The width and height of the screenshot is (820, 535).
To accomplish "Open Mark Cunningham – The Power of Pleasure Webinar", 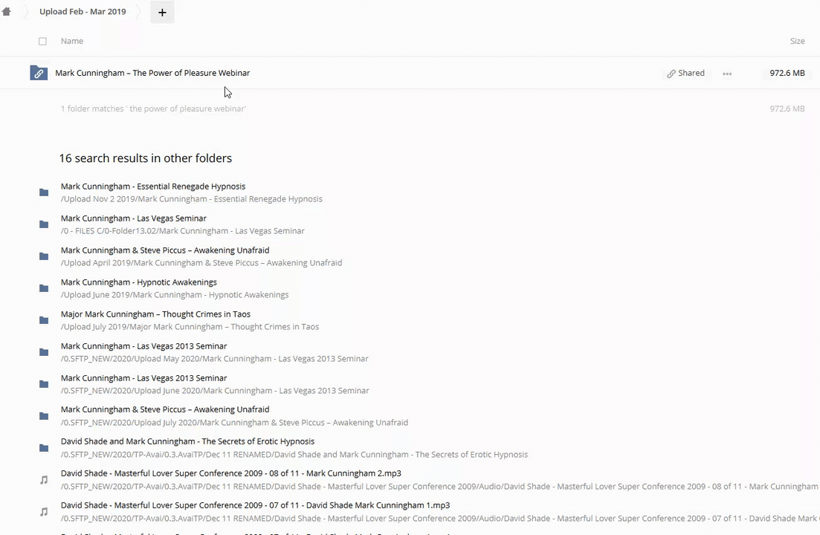I will (152, 73).
